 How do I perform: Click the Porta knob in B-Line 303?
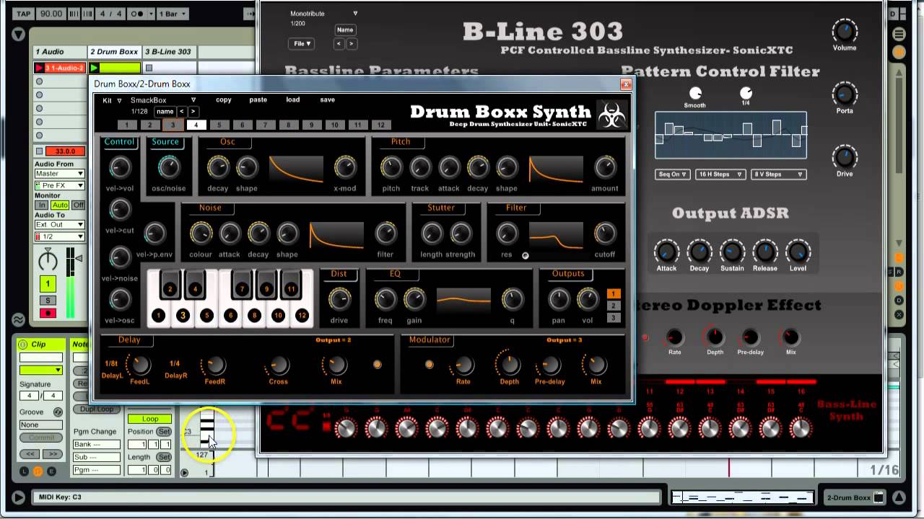(x=845, y=94)
